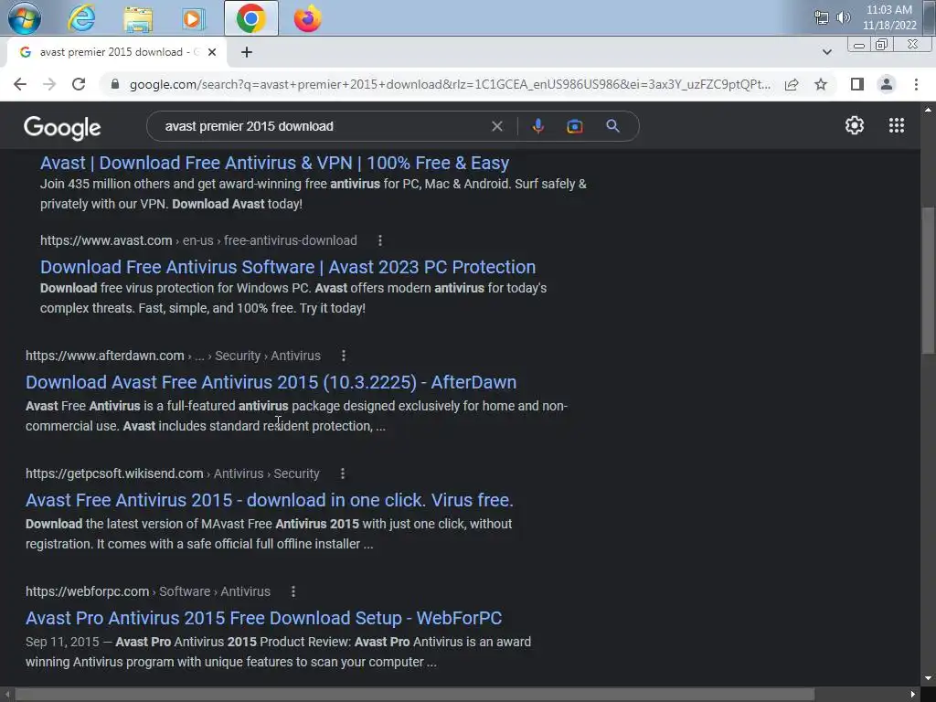This screenshot has width=936, height=702.
Task: Click the horizontal scrollbar left arrow
Action: (7, 695)
